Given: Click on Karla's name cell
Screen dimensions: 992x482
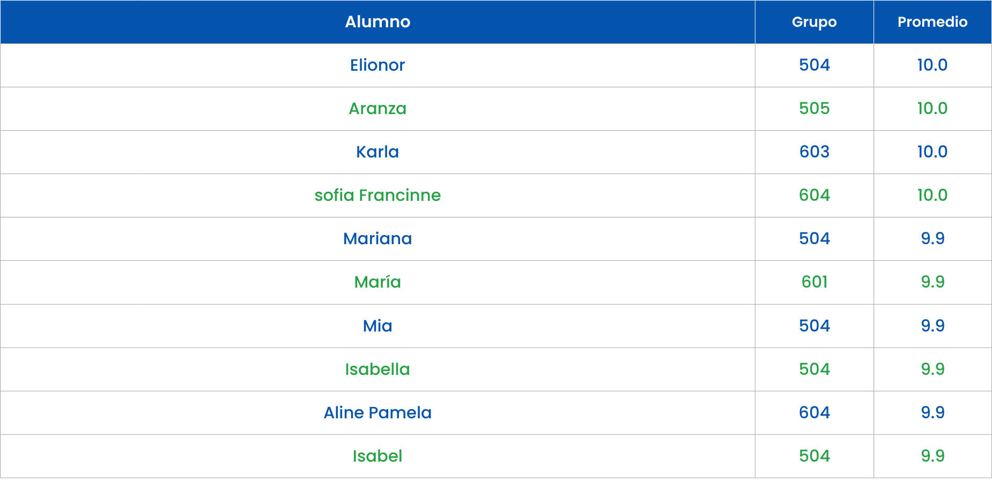Looking at the screenshot, I should [x=377, y=152].
